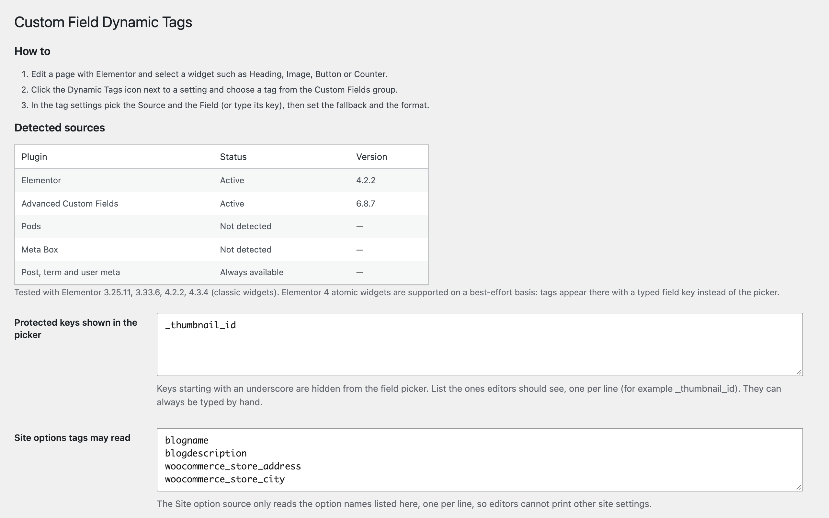Click the Active status for Advanced Custom Fields
This screenshot has width=829, height=518.
click(x=232, y=204)
